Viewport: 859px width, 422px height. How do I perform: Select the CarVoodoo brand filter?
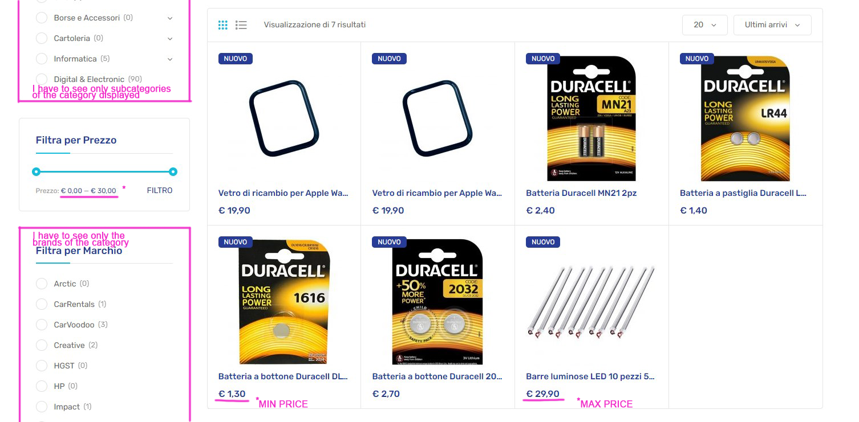pos(42,325)
